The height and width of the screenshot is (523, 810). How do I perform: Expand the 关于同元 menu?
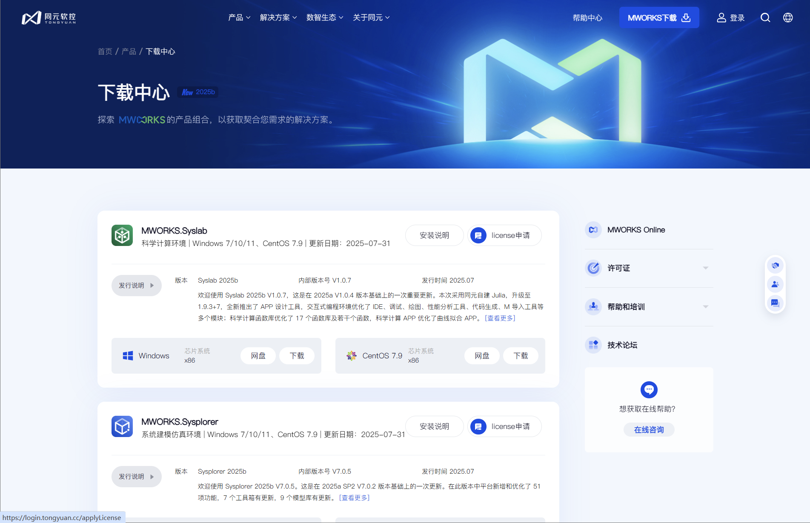tap(371, 17)
